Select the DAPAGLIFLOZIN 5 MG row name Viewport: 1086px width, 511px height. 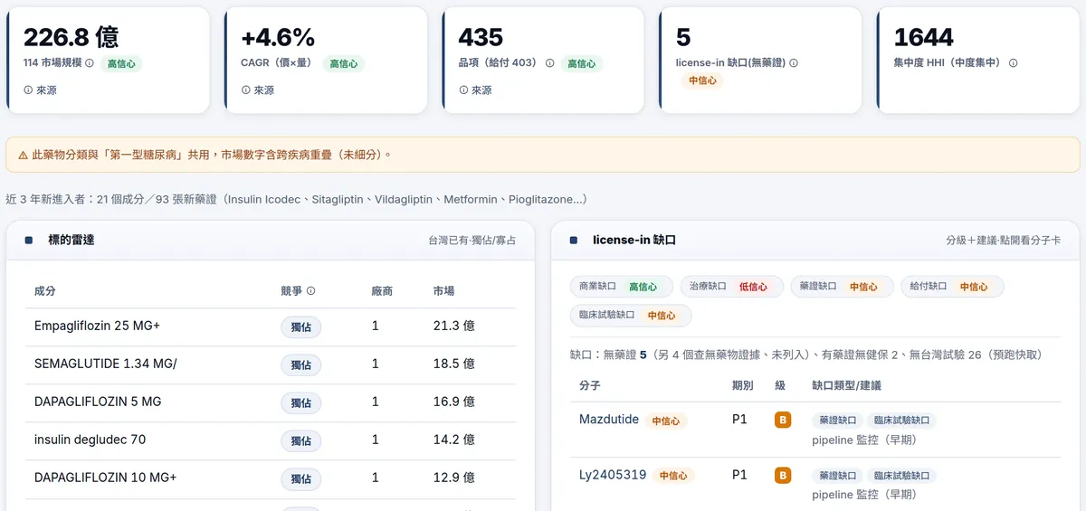click(98, 402)
